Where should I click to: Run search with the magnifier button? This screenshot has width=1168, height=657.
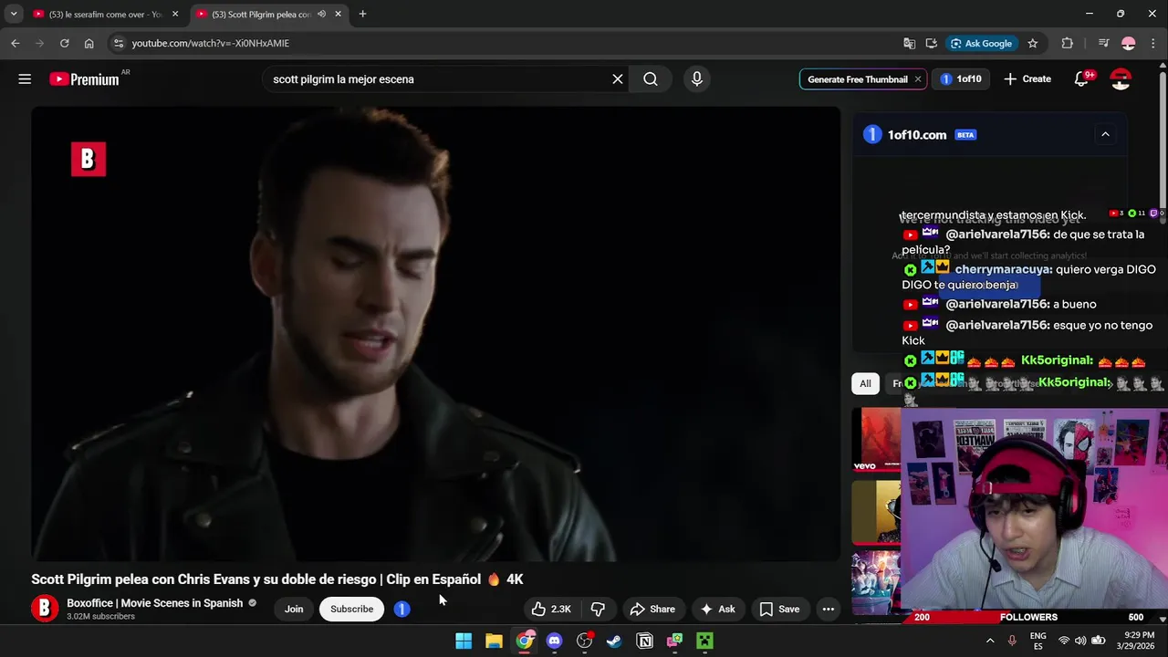(651, 79)
